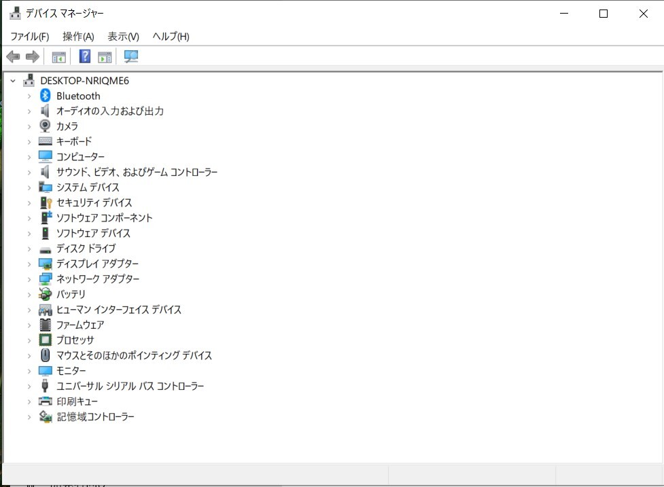This screenshot has width=664, height=487.
Task: Expand the ディスプレイ アダプター category
Action: (29, 264)
